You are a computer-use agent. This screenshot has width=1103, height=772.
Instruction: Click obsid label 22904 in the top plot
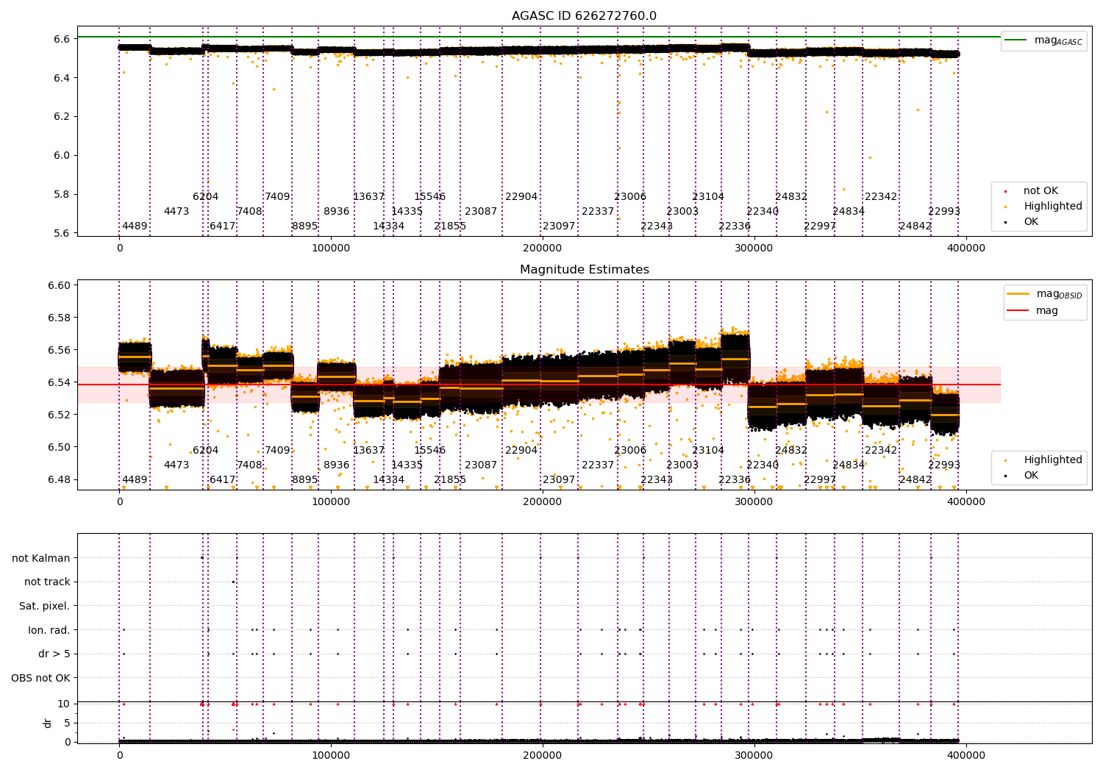tap(521, 197)
